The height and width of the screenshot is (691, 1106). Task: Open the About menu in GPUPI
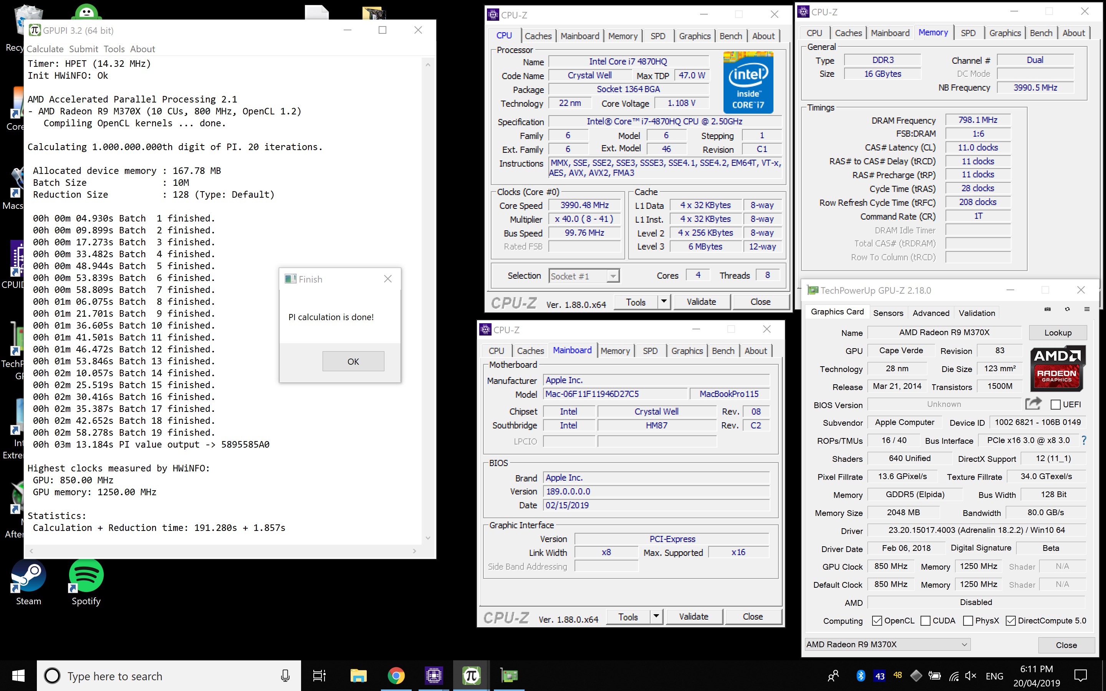(x=142, y=49)
